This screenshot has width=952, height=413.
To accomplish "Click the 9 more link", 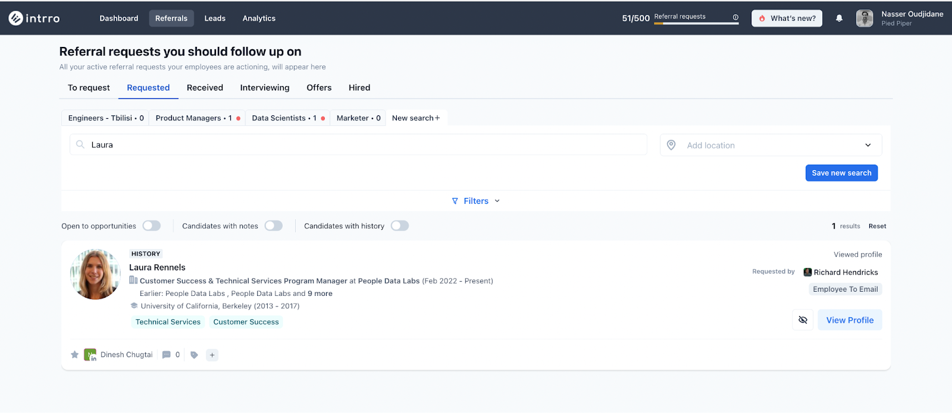I will [320, 294].
